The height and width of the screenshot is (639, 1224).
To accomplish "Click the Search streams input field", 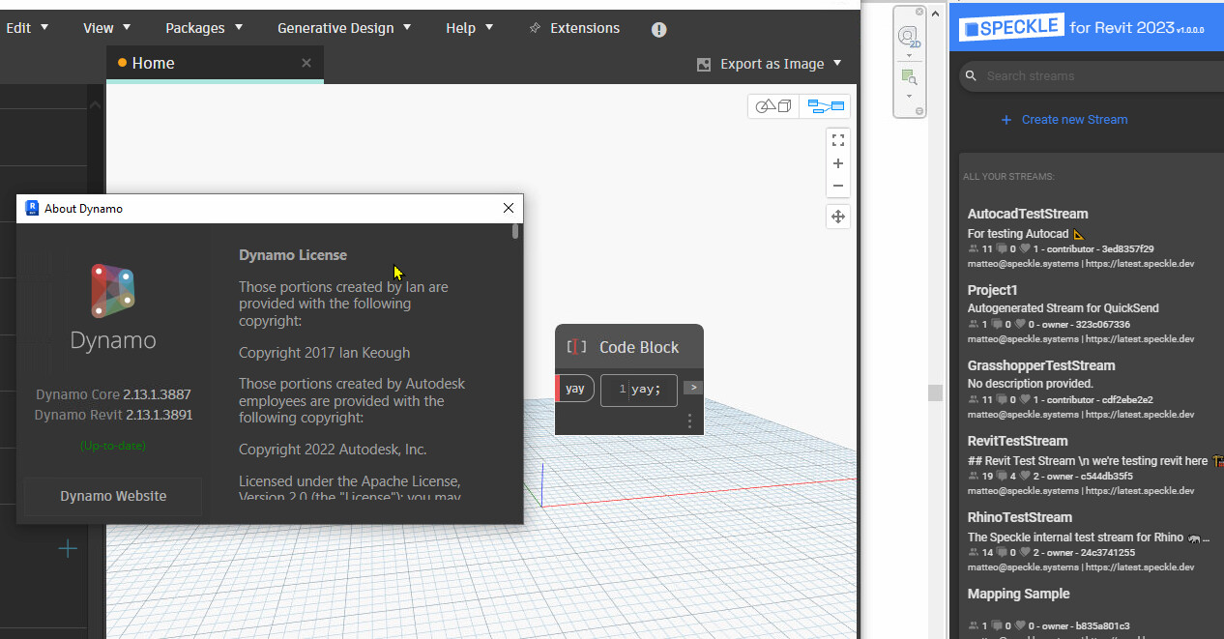I will pos(1093,75).
